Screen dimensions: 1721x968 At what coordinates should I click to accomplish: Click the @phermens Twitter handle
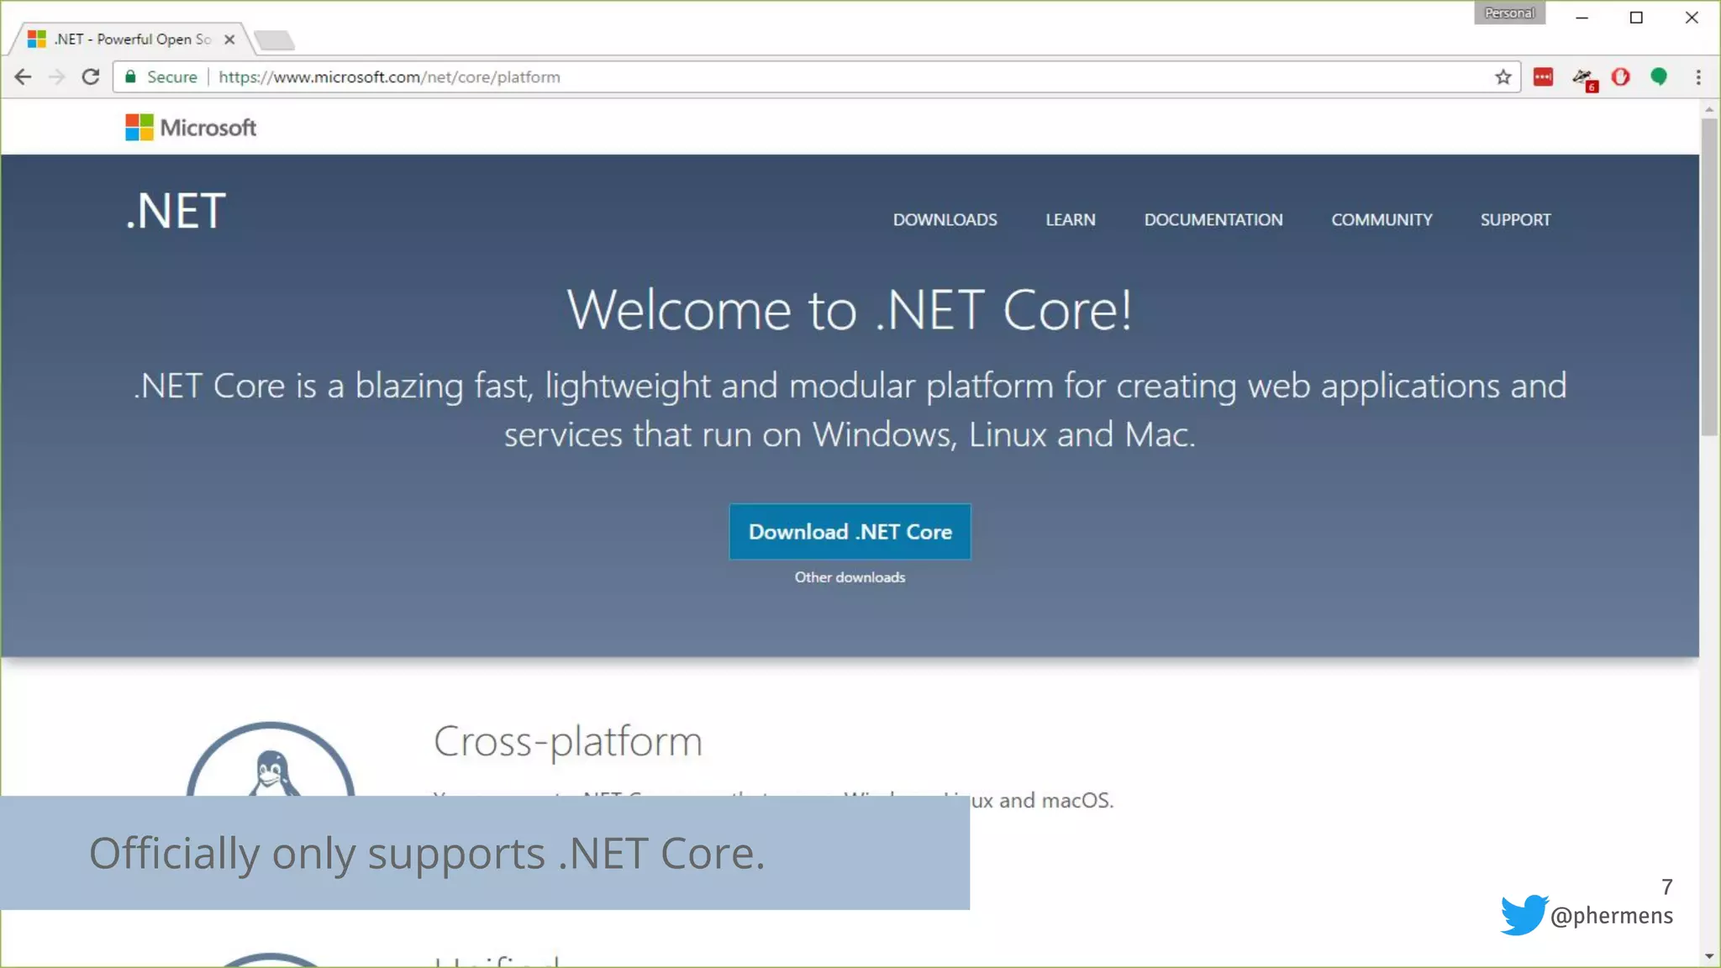coord(1611,915)
